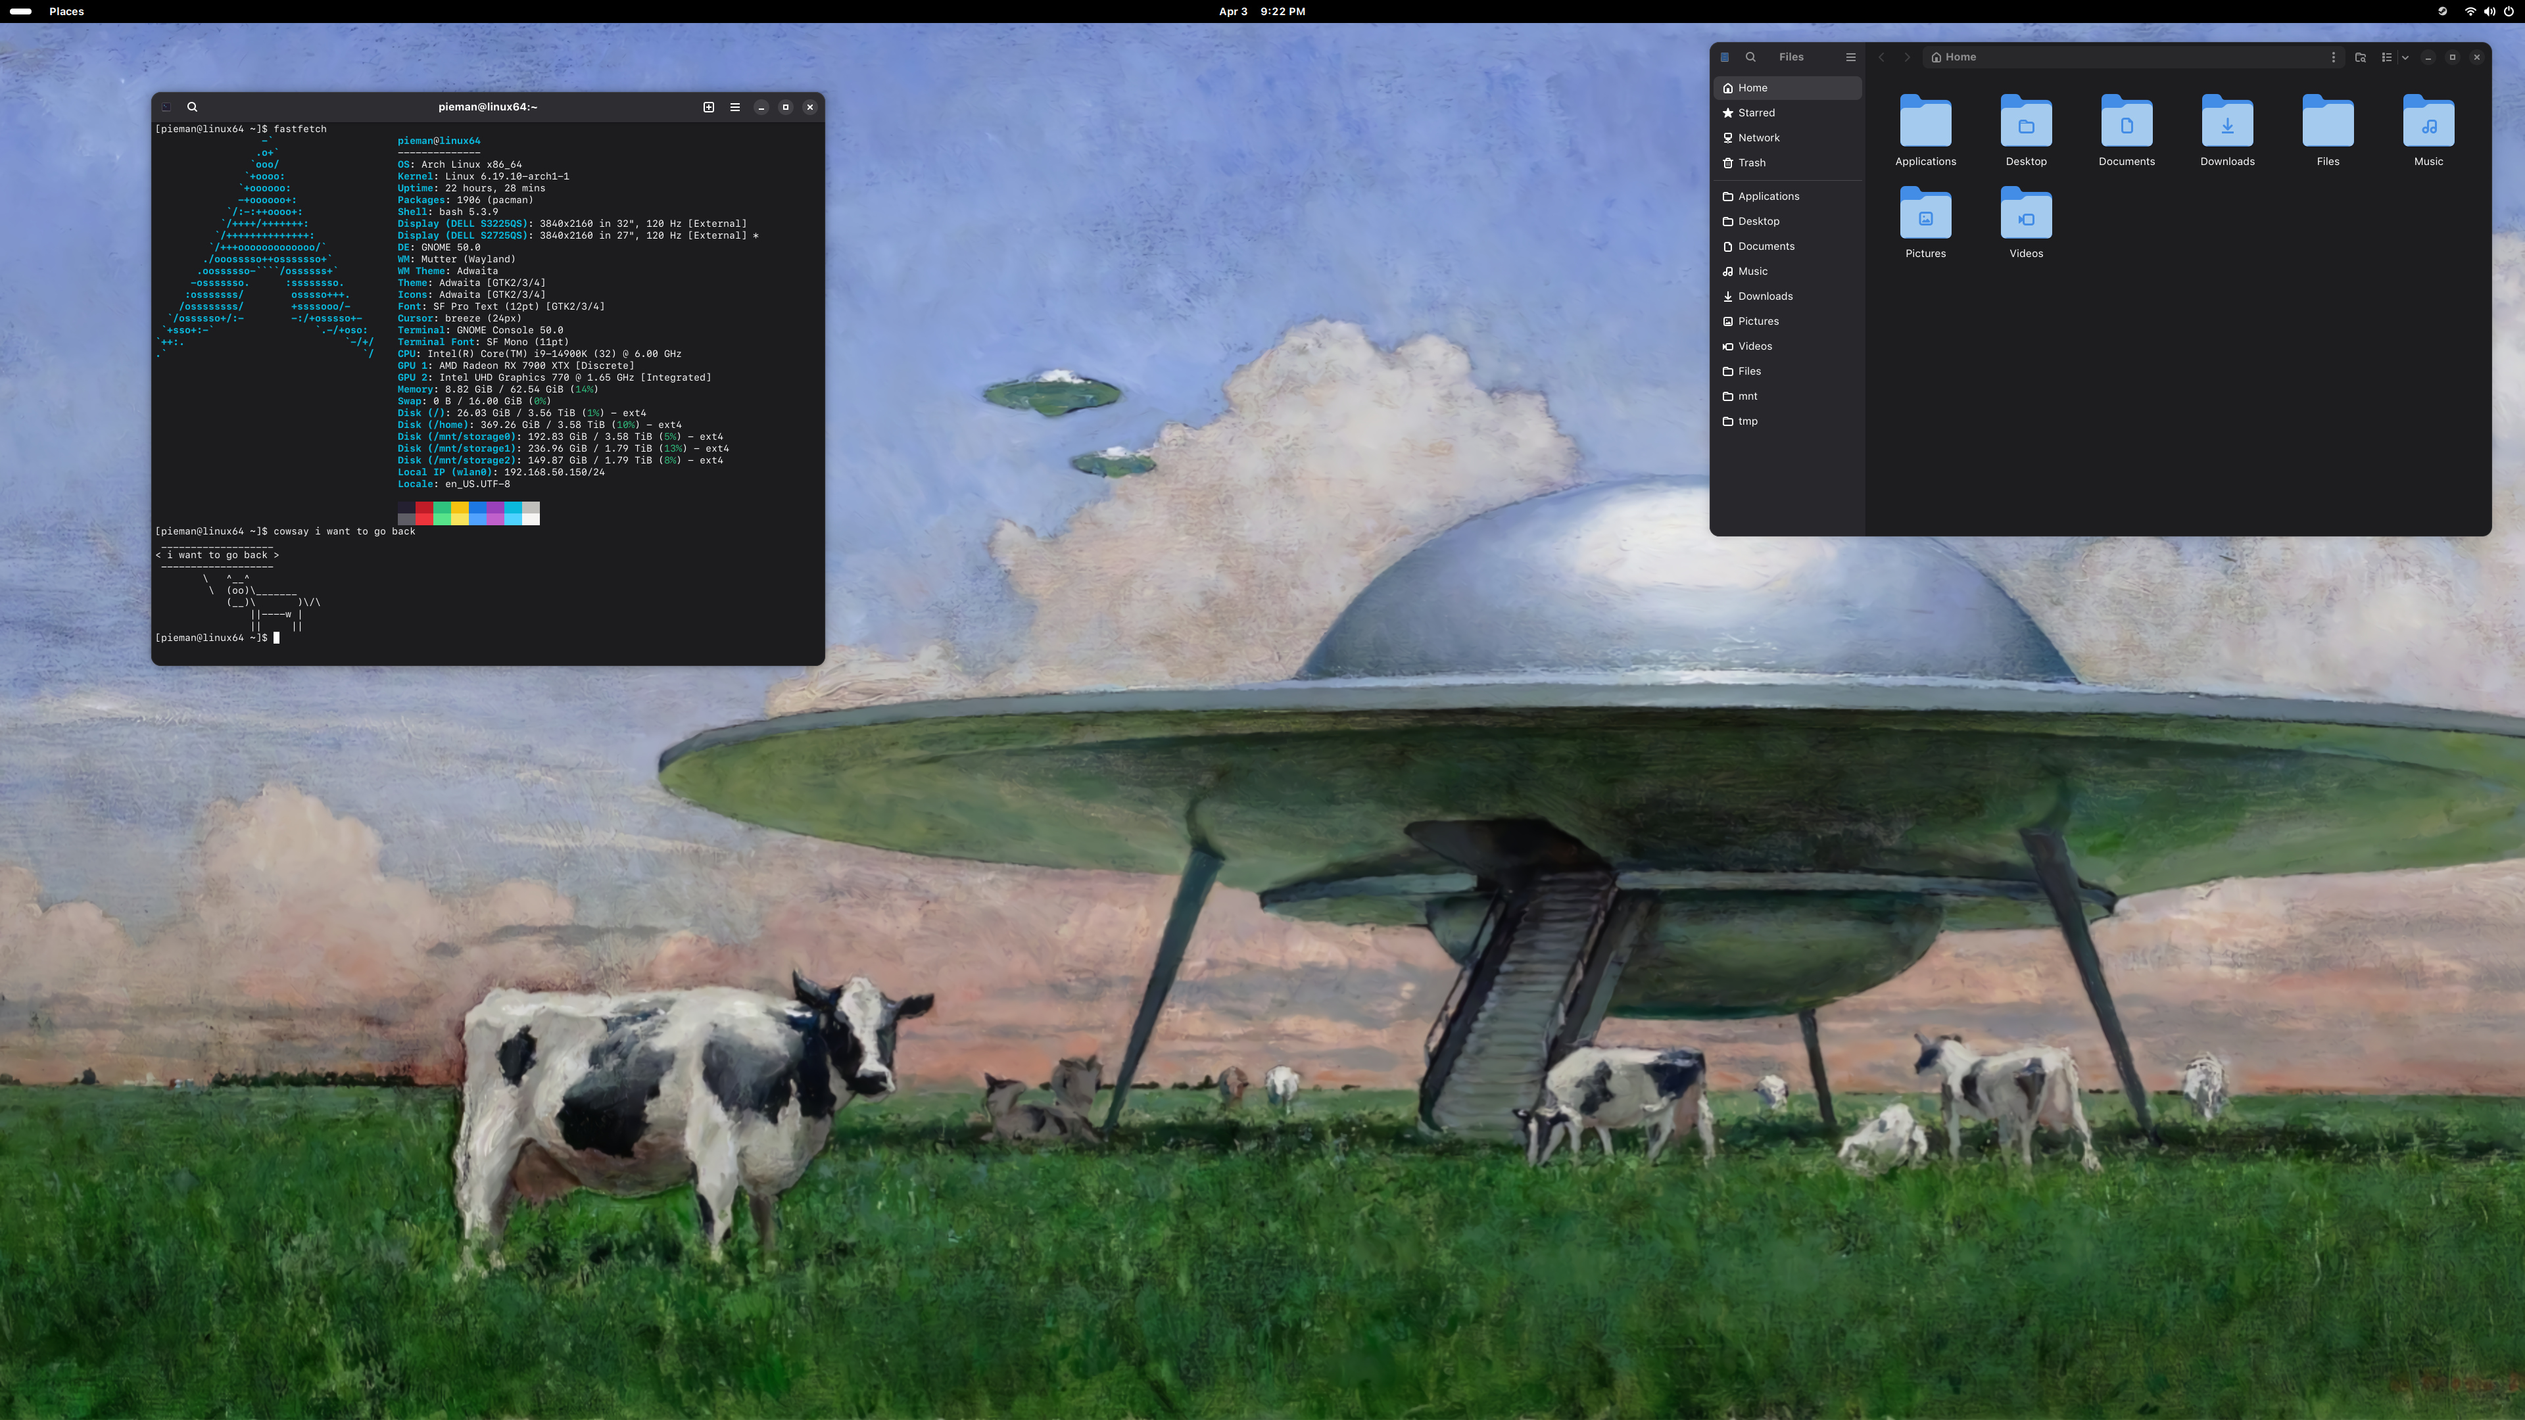
Task: Select Network in the sidebar
Action: point(1758,138)
